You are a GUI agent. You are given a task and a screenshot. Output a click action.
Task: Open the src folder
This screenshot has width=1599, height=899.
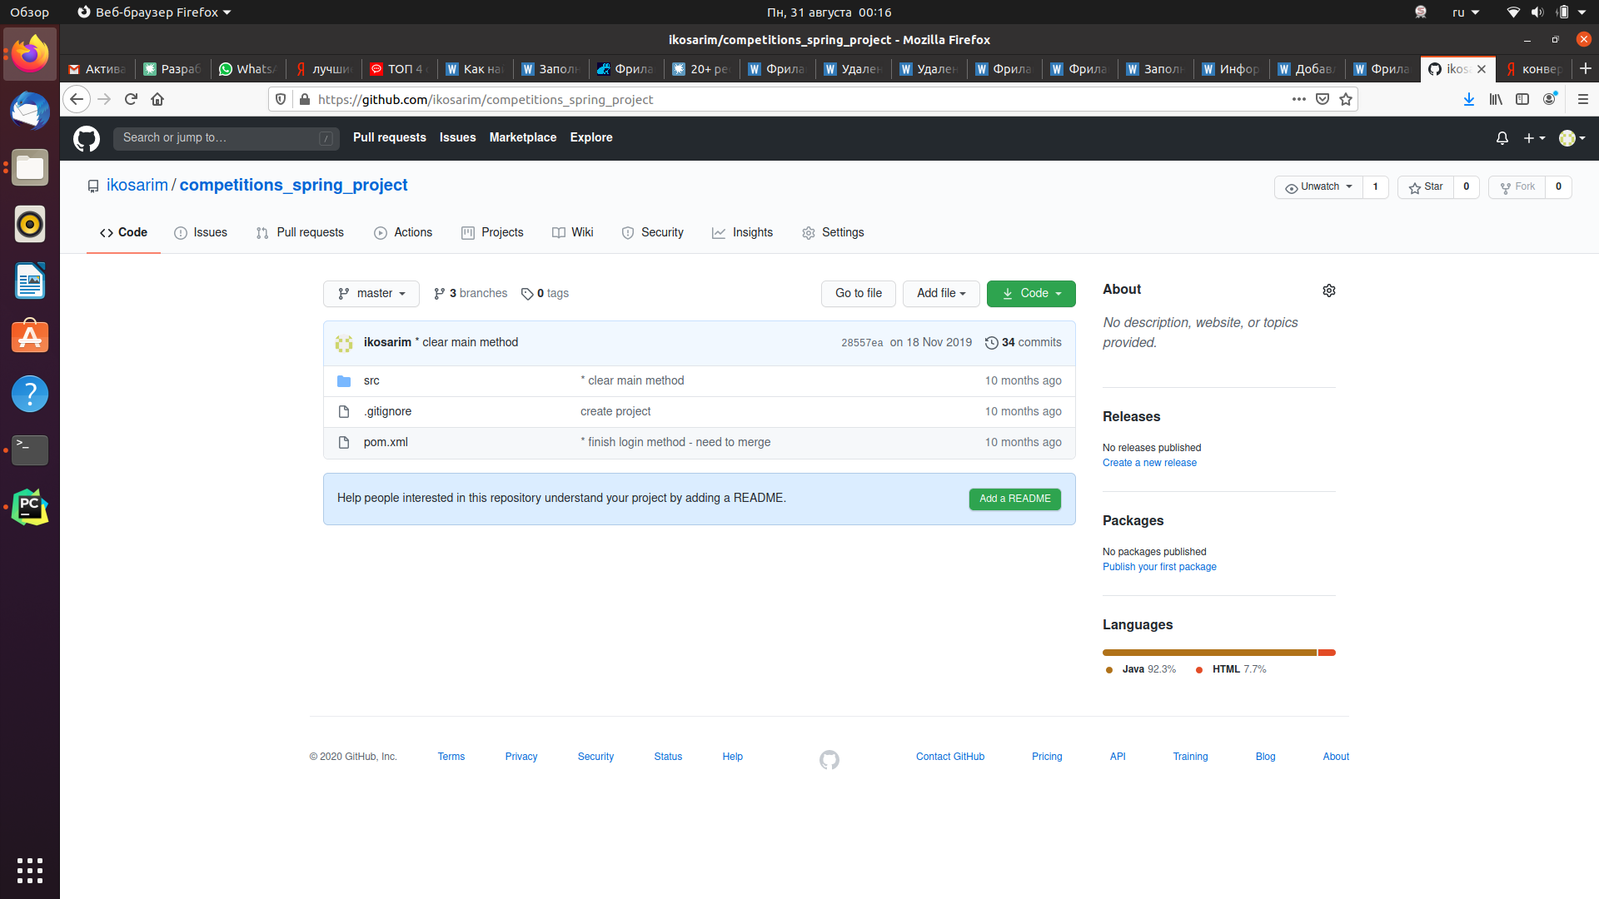[x=371, y=380]
